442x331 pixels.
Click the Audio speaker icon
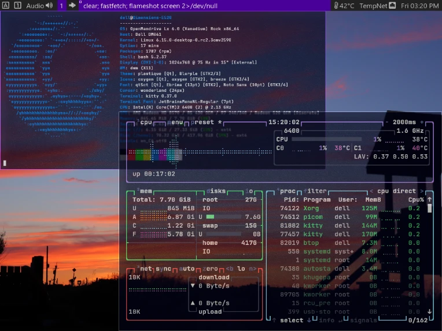pyautogui.click(x=50, y=5)
